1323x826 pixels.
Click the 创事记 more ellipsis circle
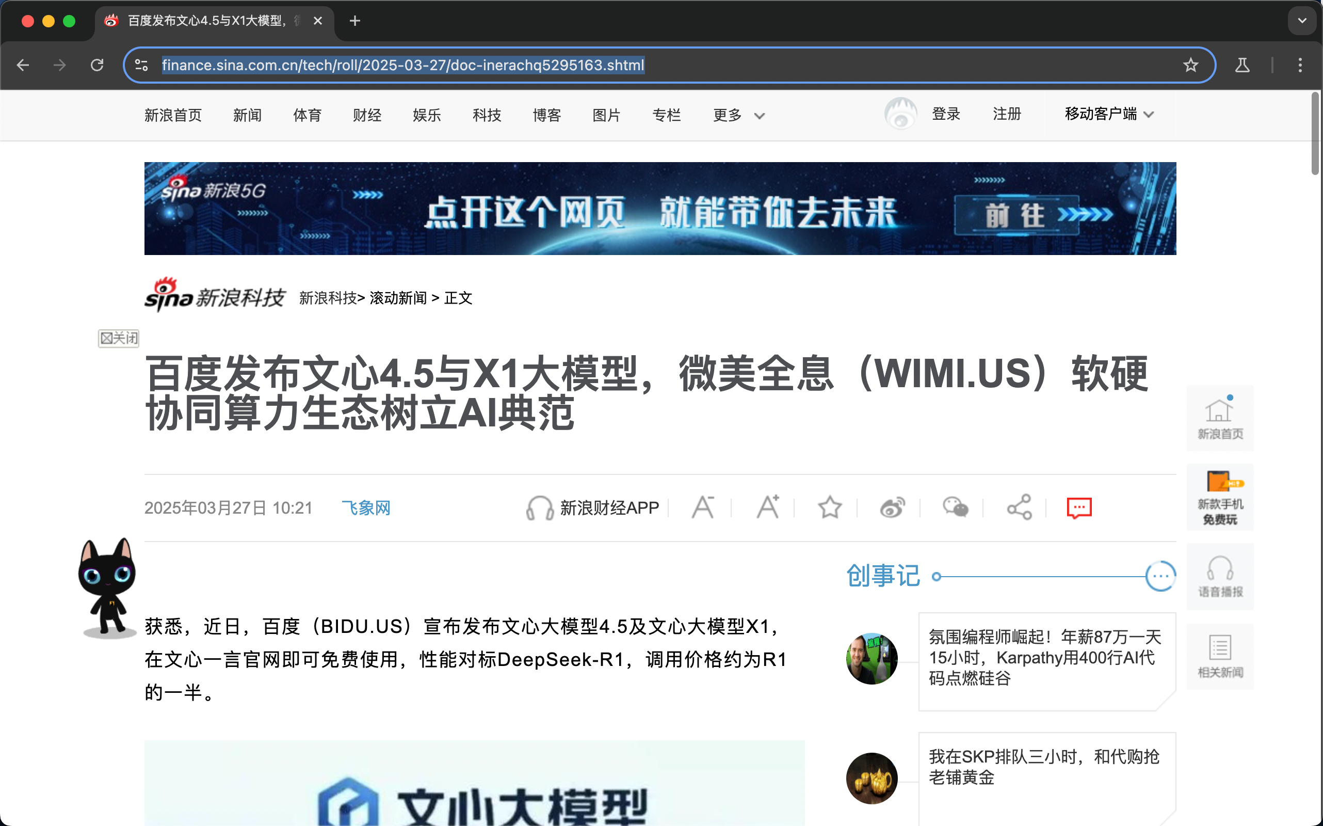tap(1160, 576)
